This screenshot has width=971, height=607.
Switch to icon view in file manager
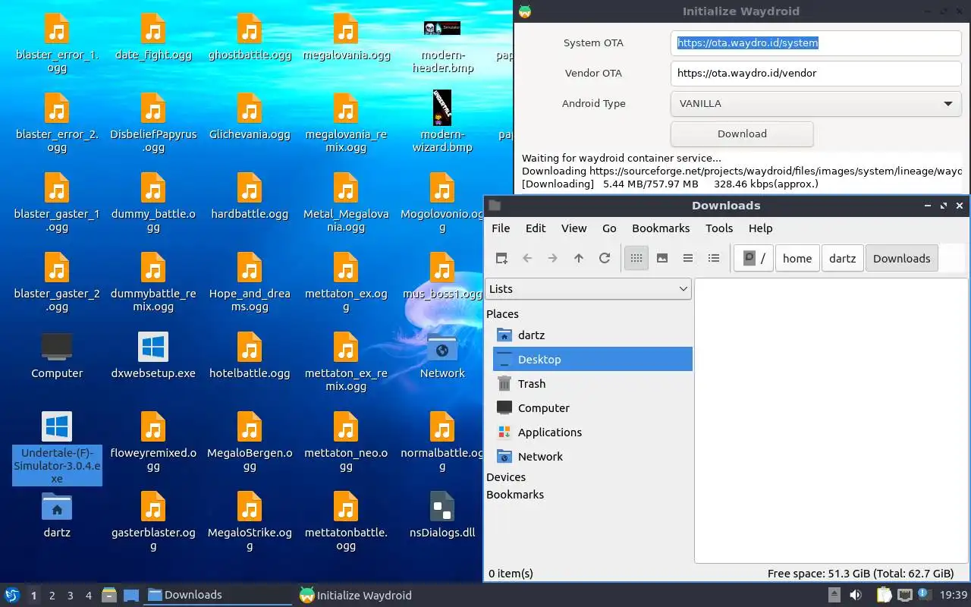click(636, 258)
